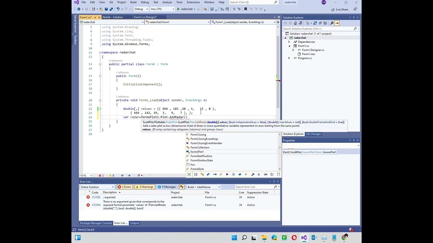Click the Home icon in Solution Explorer
This screenshot has height=243, width=433.
click(295, 23)
